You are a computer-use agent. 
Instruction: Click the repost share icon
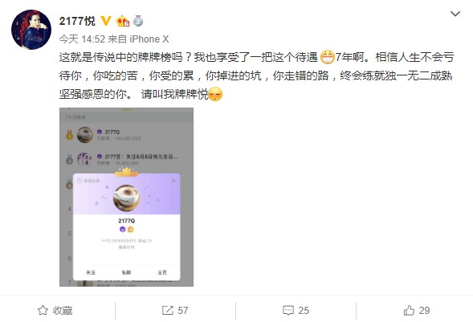[168, 310]
